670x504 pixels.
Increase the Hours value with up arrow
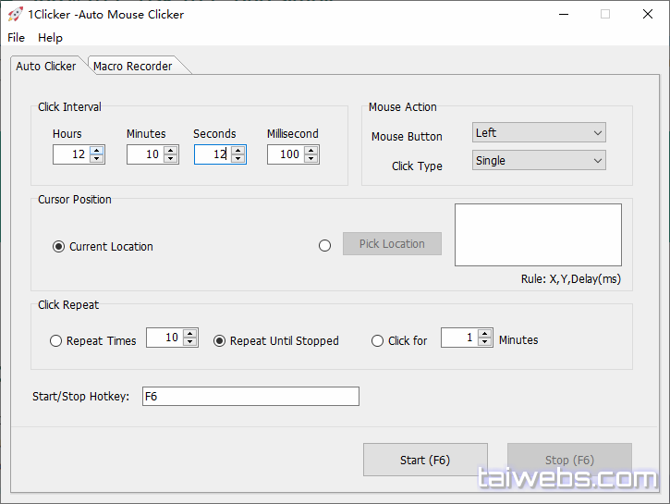[x=97, y=151]
